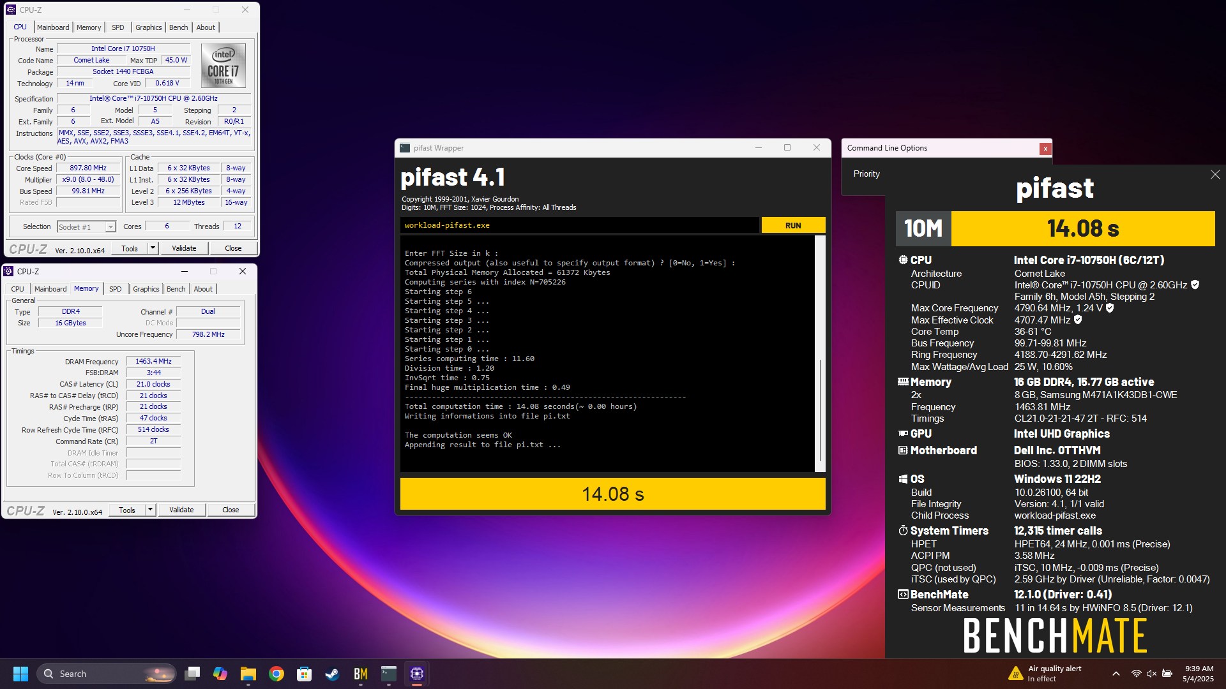Open Mainboard tab in bottom CPU-Z window
This screenshot has height=689, width=1226.
click(x=50, y=289)
